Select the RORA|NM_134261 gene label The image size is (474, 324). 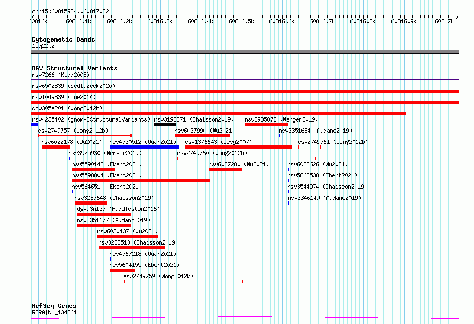(54, 312)
